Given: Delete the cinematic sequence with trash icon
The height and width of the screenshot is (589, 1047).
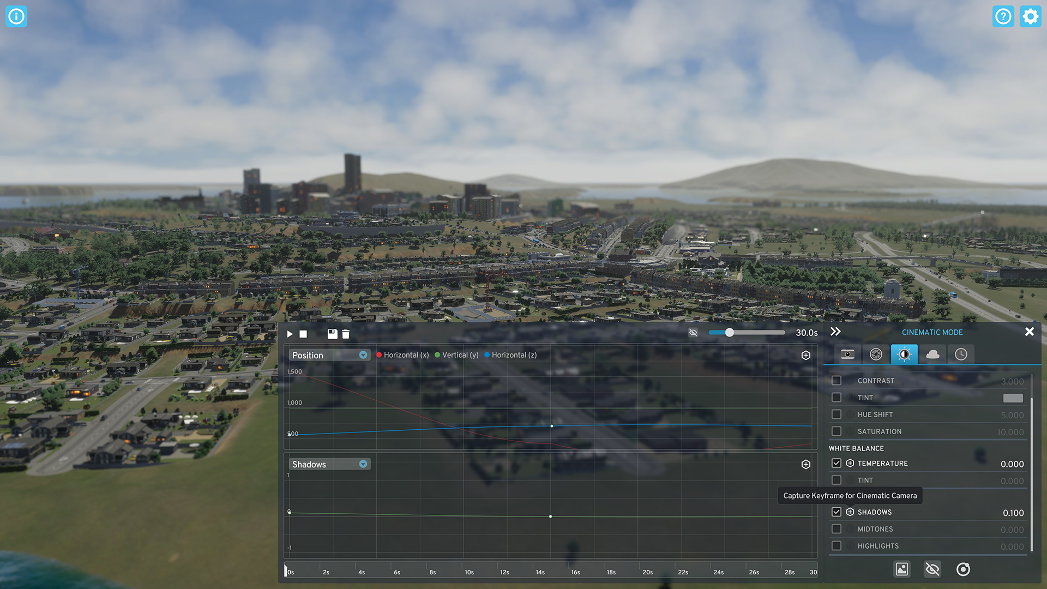Looking at the screenshot, I should pos(346,334).
